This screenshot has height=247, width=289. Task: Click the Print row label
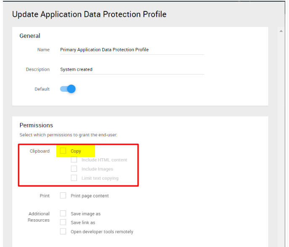point(45,196)
